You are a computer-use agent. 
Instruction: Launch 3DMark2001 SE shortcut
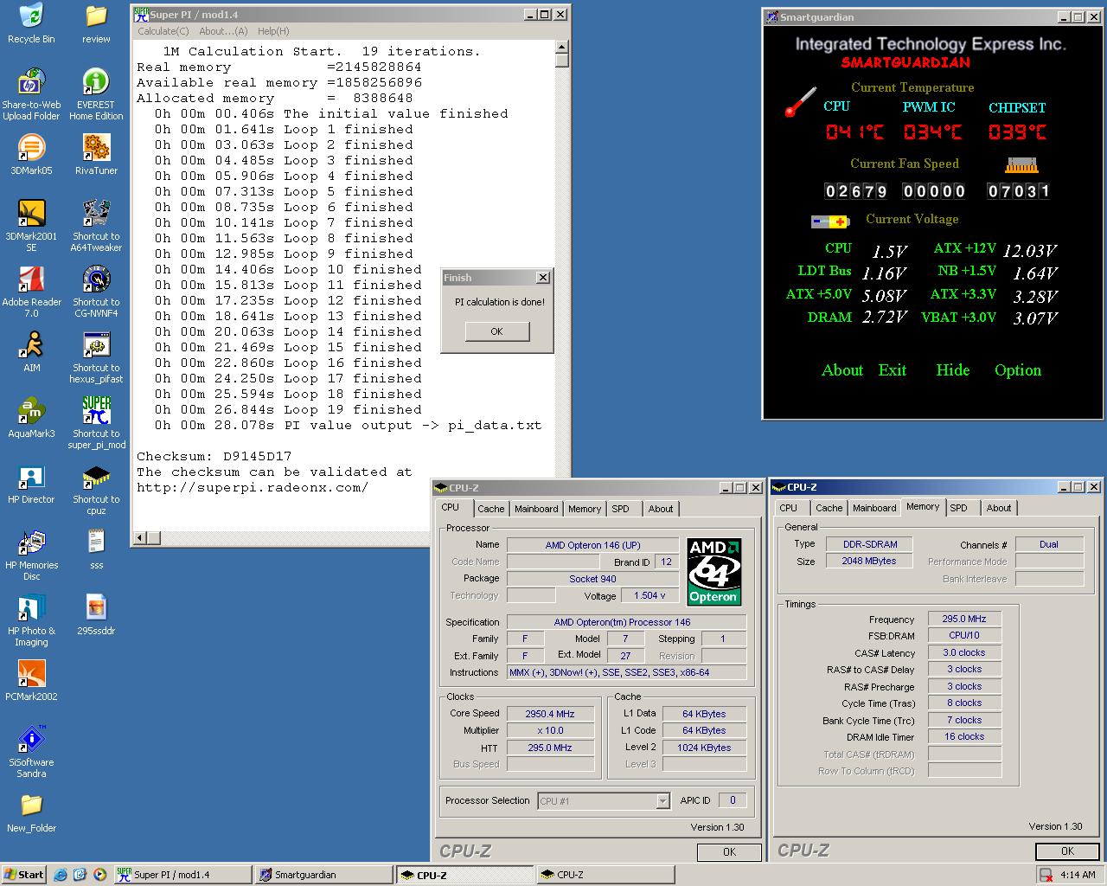coord(31,226)
